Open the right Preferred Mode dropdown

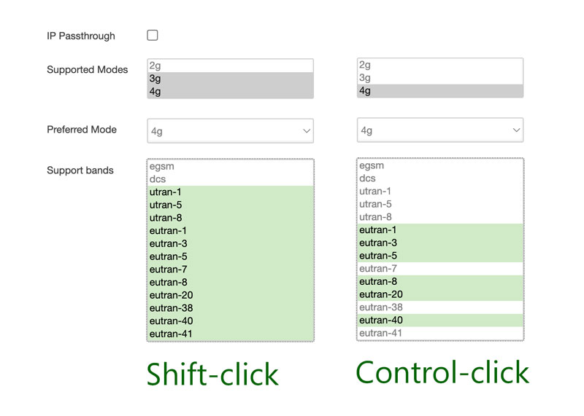[440, 130]
